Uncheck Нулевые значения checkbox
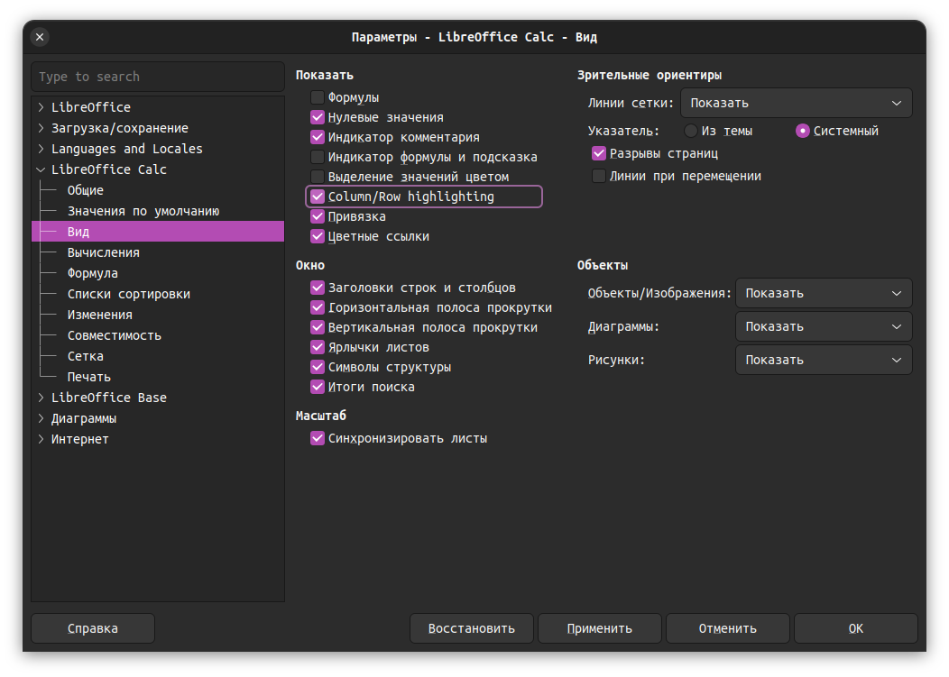Viewport: 949px width, 677px height. [318, 117]
